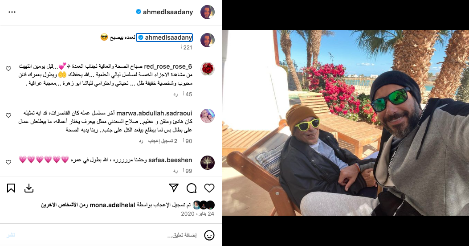Image resolution: width=469 pixels, height=246 pixels.
Task: Like the red_rose_rose_6 comment
Action: pyautogui.click(x=8, y=69)
